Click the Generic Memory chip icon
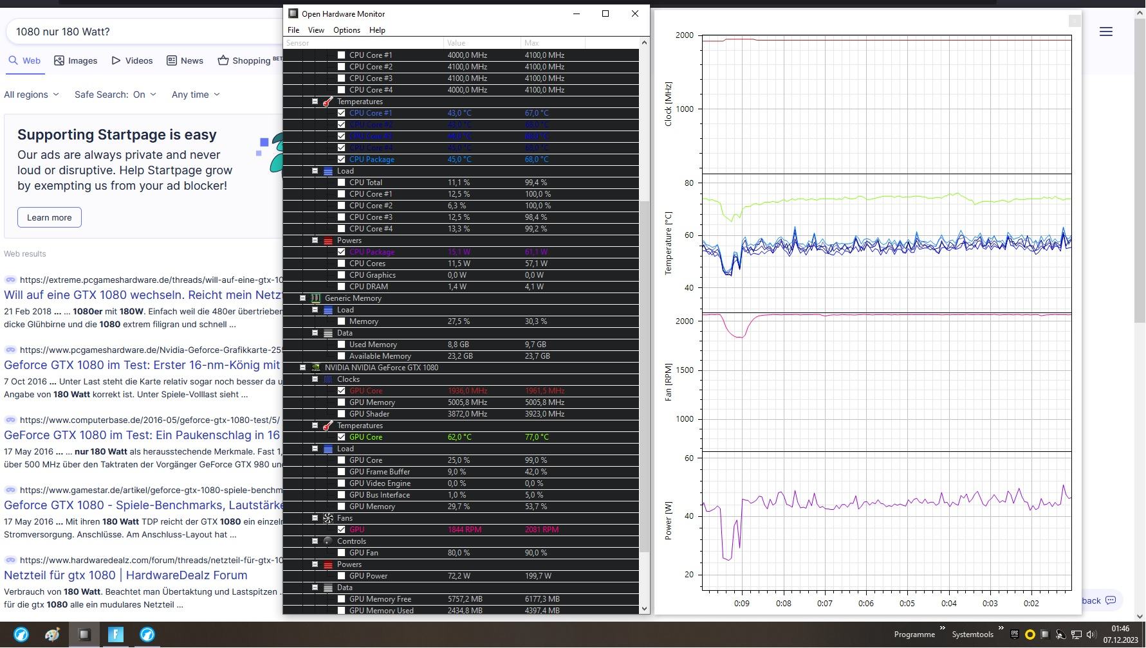Image resolution: width=1146 pixels, height=648 pixels. click(316, 298)
